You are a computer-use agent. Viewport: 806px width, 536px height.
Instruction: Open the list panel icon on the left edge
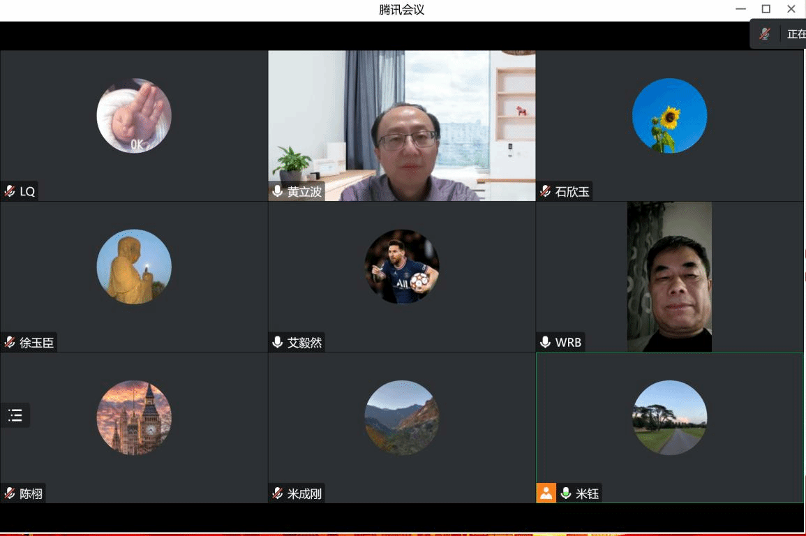(15, 416)
